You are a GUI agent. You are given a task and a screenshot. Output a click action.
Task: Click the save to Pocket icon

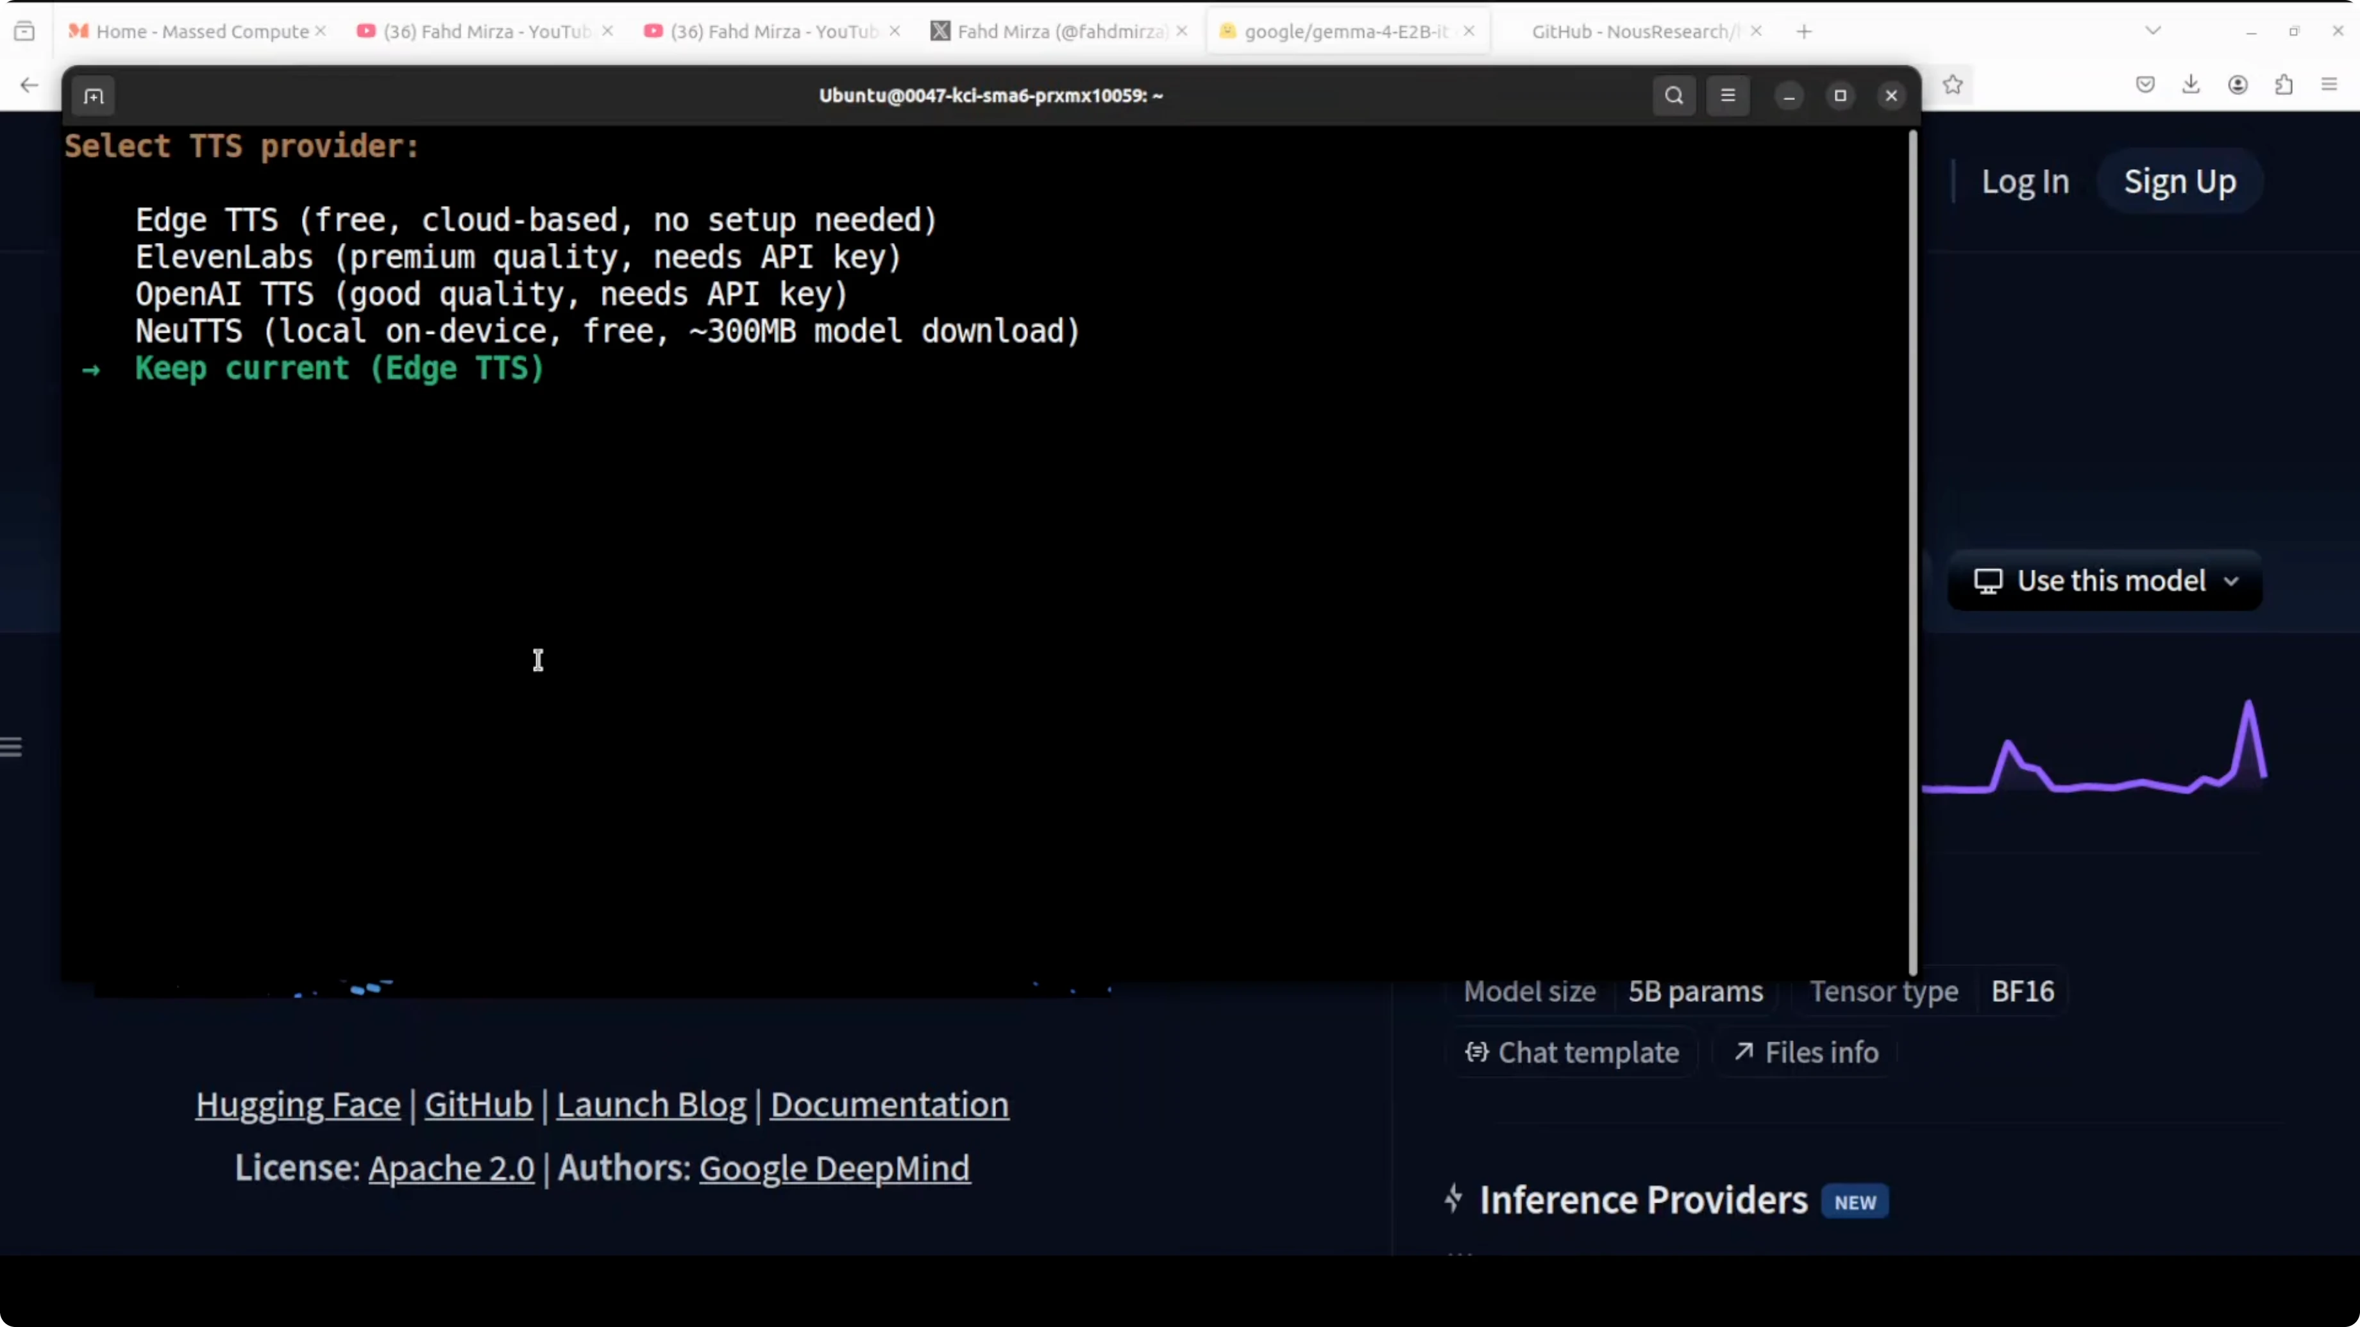(x=2145, y=85)
